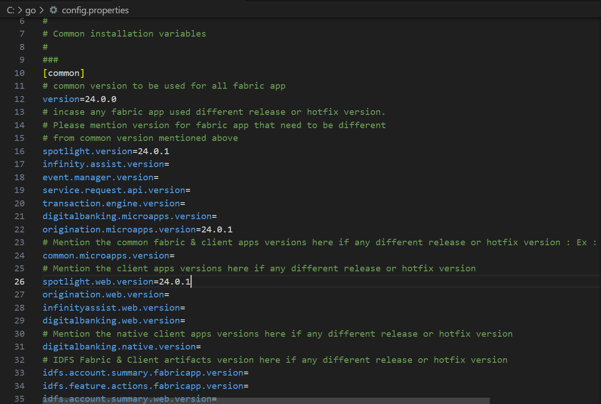The width and height of the screenshot is (601, 404).
Task: Click idfs.feature.actions.fabricapp.version= line
Action: (x=146, y=386)
